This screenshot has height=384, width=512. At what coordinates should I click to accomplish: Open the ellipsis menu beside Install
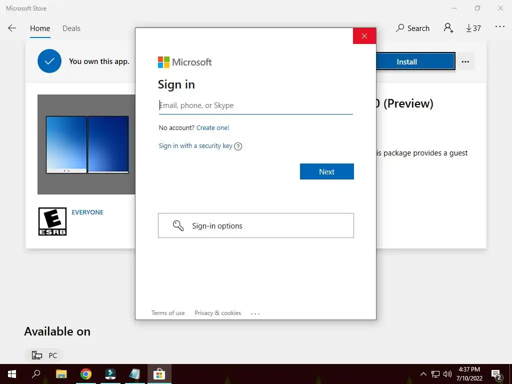465,61
